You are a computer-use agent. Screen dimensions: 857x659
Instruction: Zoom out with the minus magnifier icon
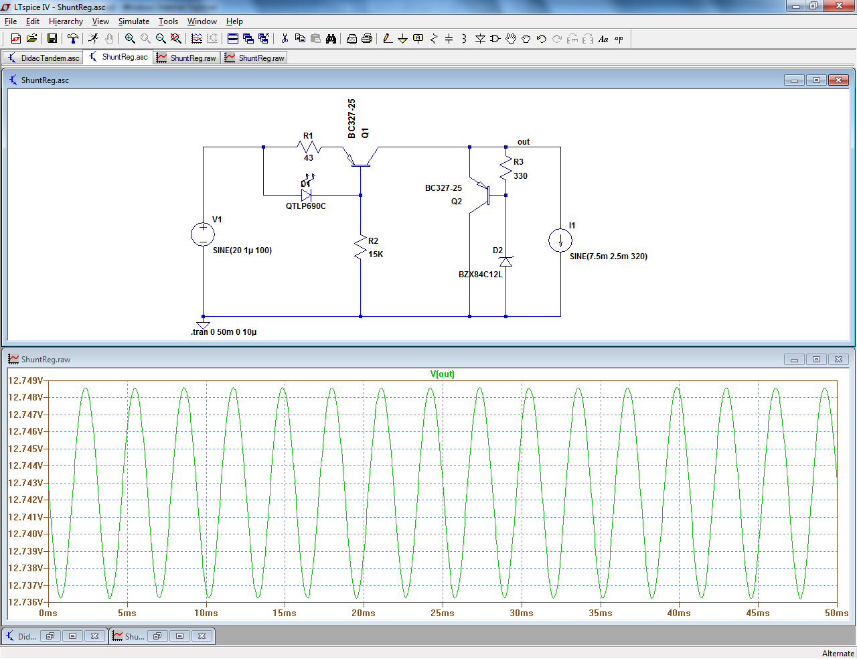pyautogui.click(x=161, y=39)
